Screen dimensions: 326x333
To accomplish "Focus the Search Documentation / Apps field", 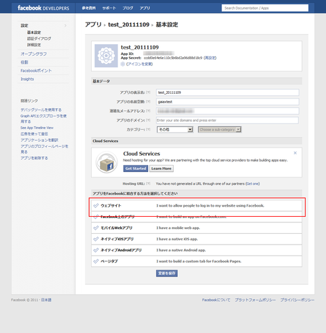I will pyautogui.click(x=265, y=8).
